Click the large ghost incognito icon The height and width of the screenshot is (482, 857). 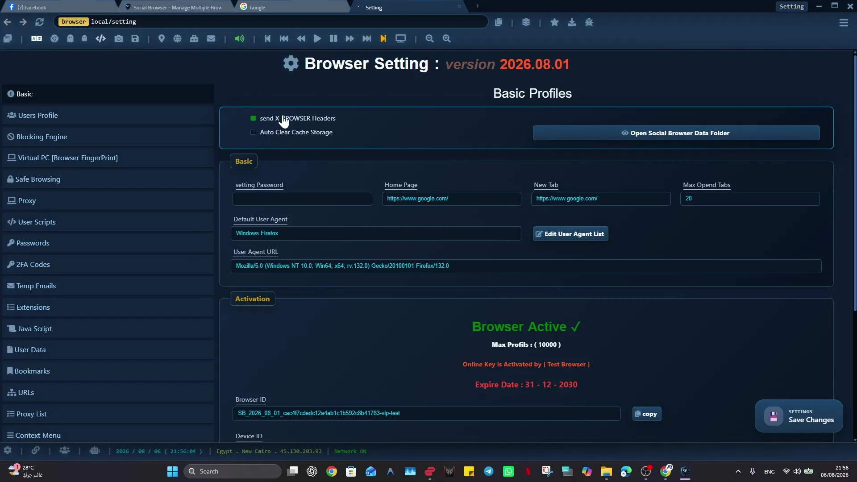[70, 39]
